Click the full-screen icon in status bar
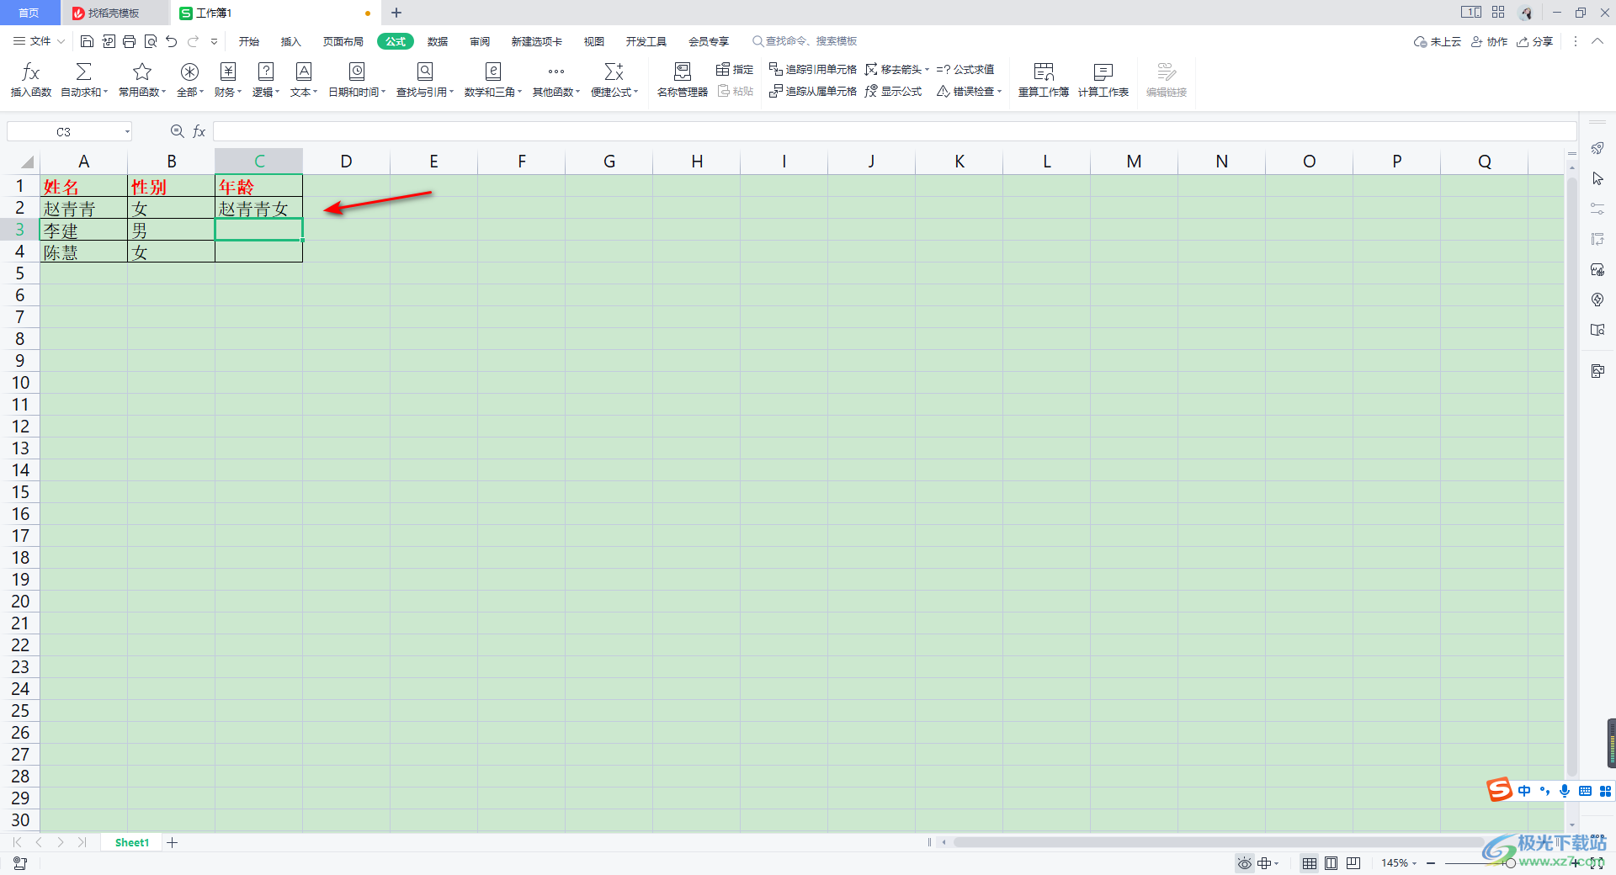 click(x=1597, y=863)
